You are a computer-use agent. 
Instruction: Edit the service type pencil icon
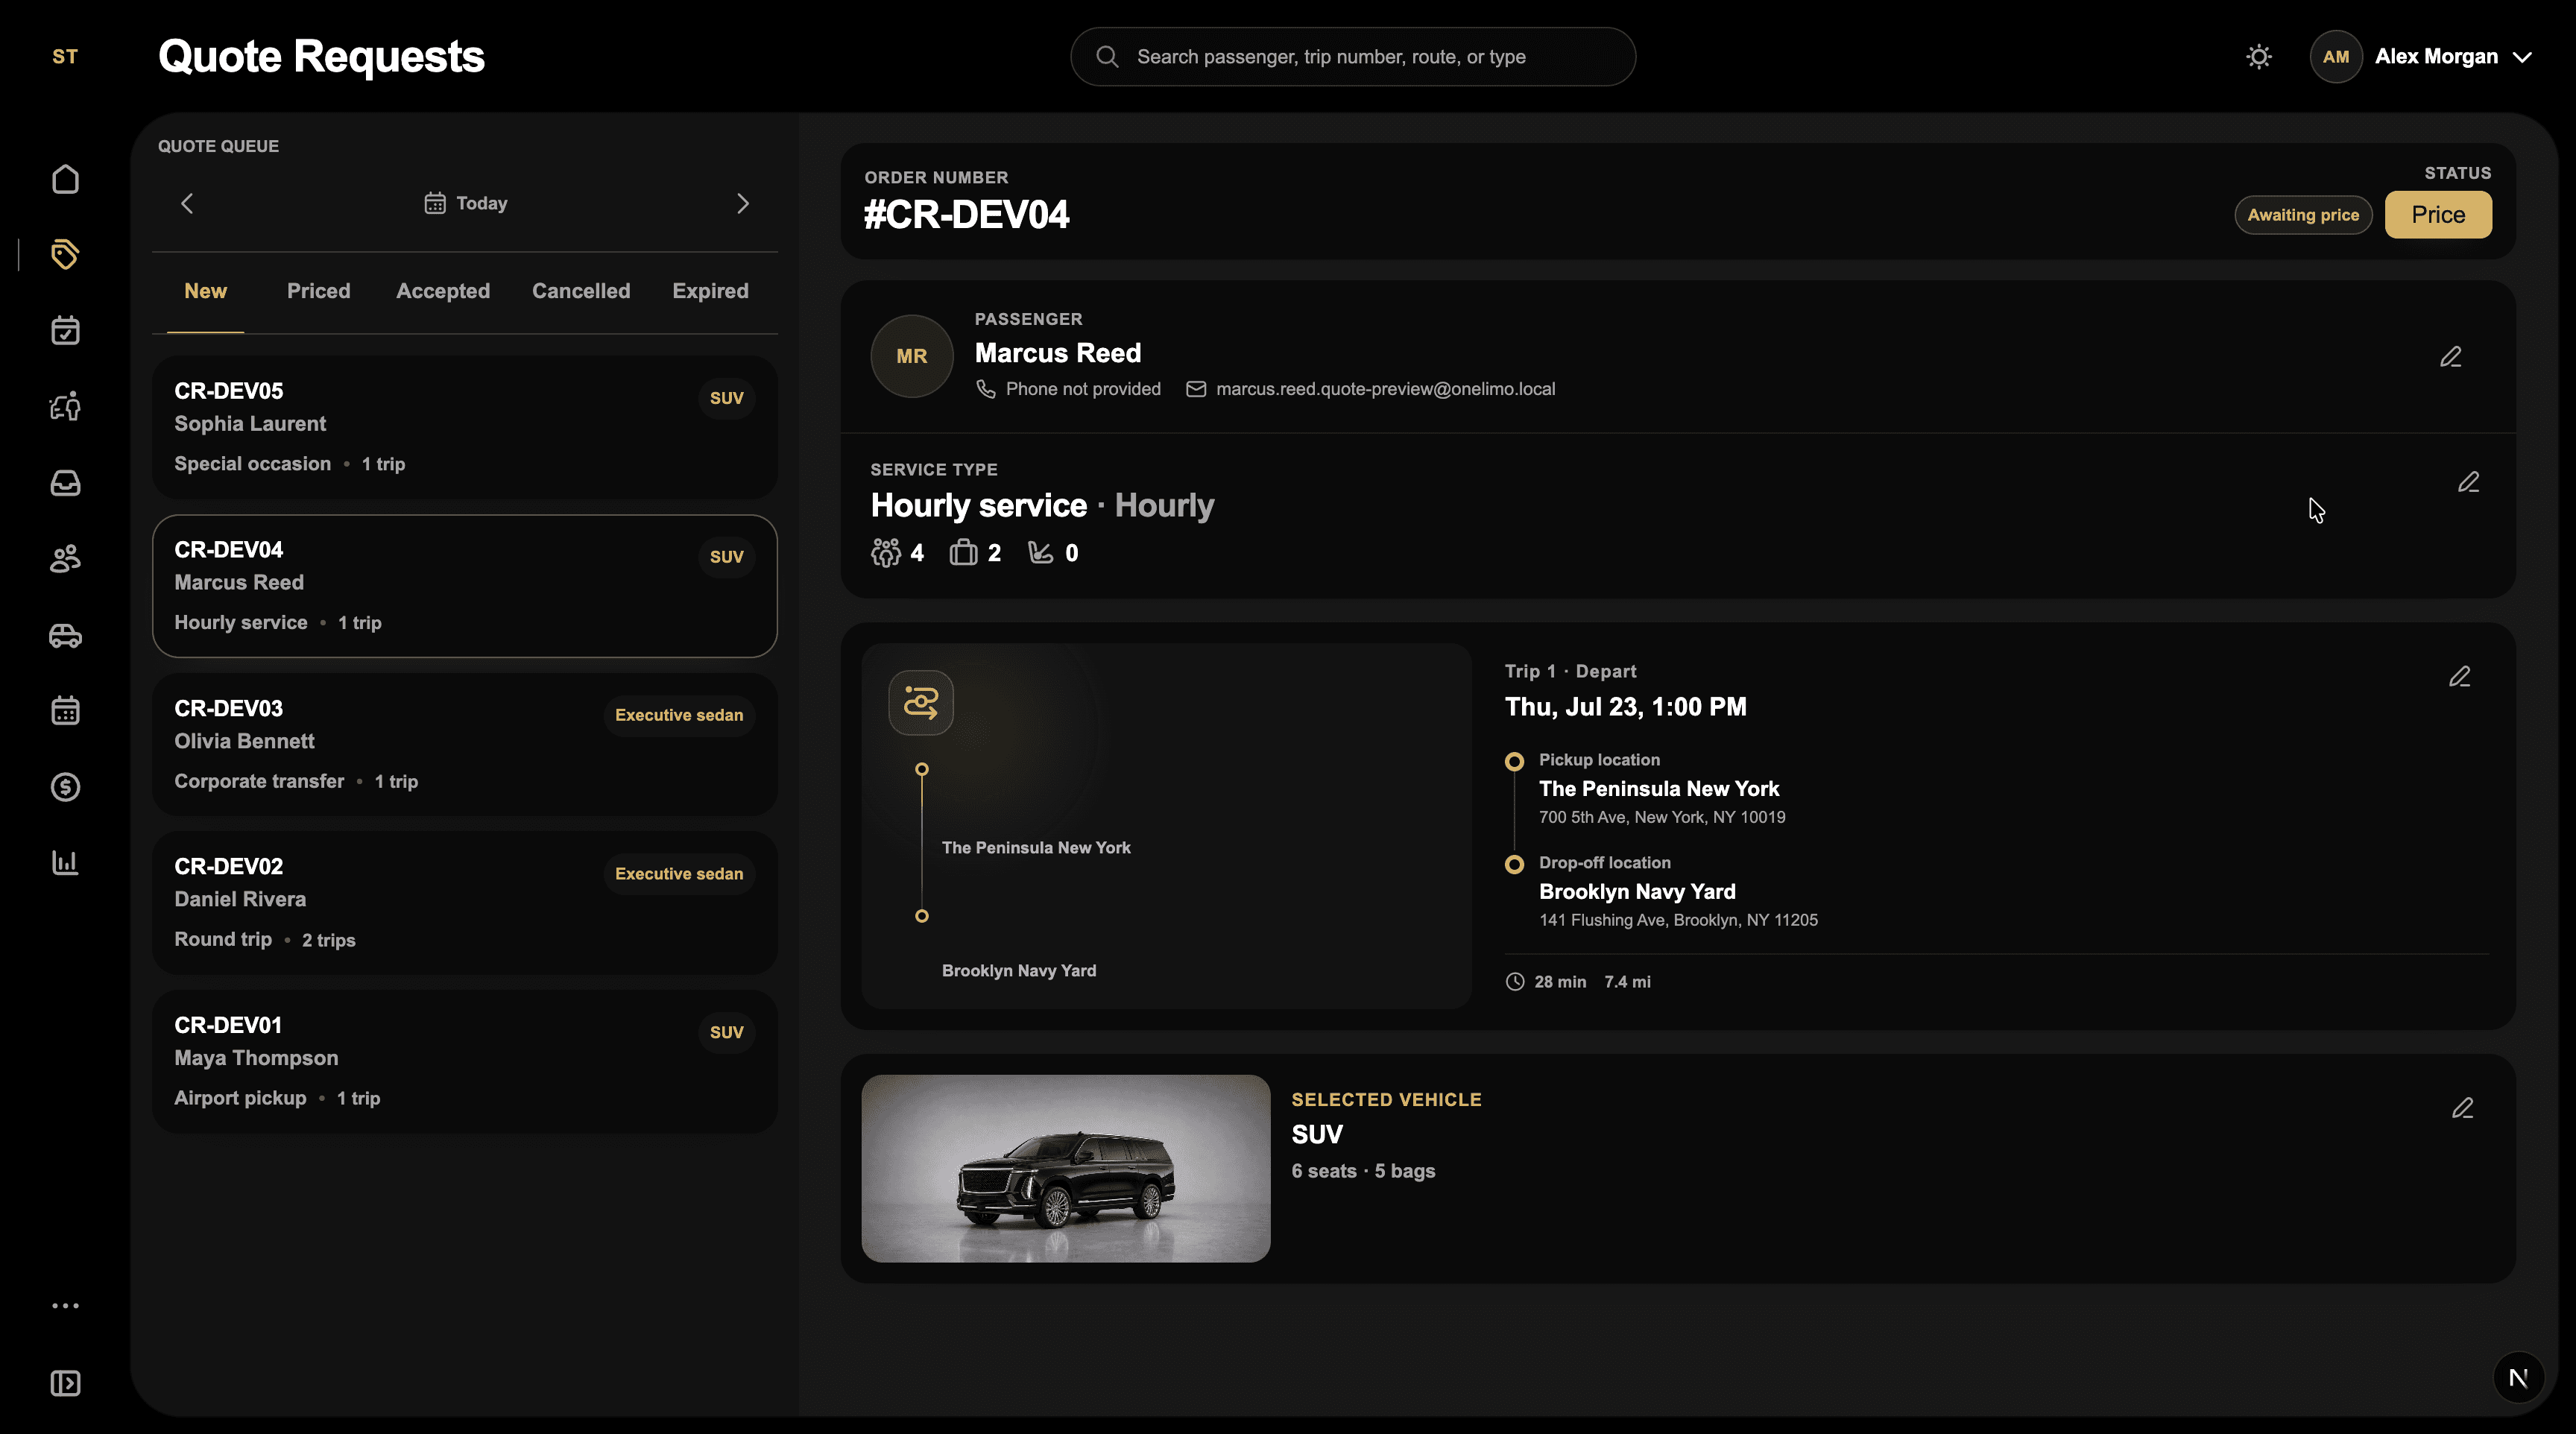click(2468, 482)
